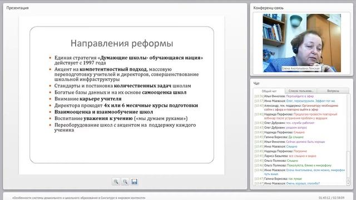Select Галина Борисова message 'Да слышно'
Screen dimensions: 356x200
coord(279,137)
